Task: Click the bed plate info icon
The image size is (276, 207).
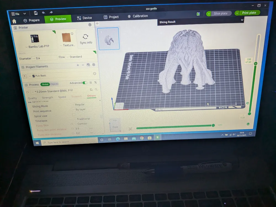Action: click(72, 34)
